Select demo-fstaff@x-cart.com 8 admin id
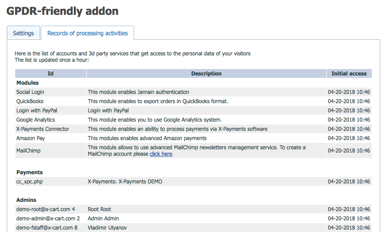This screenshot has width=387, height=232. click(x=47, y=228)
